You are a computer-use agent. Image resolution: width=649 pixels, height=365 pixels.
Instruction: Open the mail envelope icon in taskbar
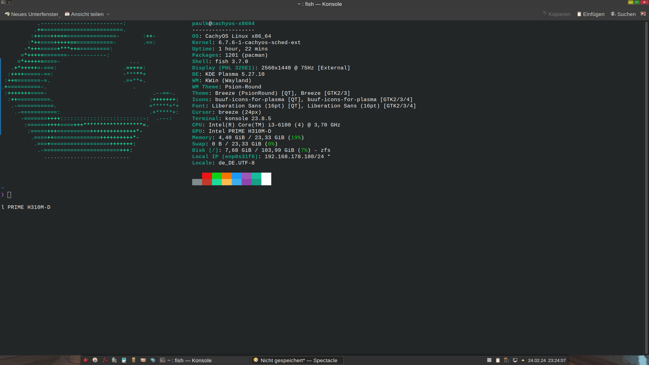tap(143, 360)
